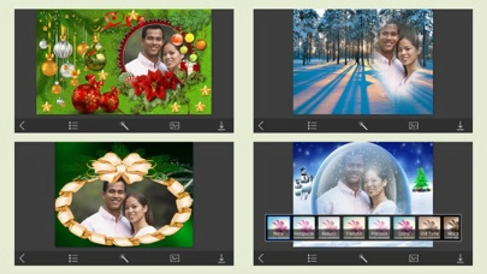The image size is (487, 274).
Task: Select the partially visible brown Moca filter
Action: [451, 228]
